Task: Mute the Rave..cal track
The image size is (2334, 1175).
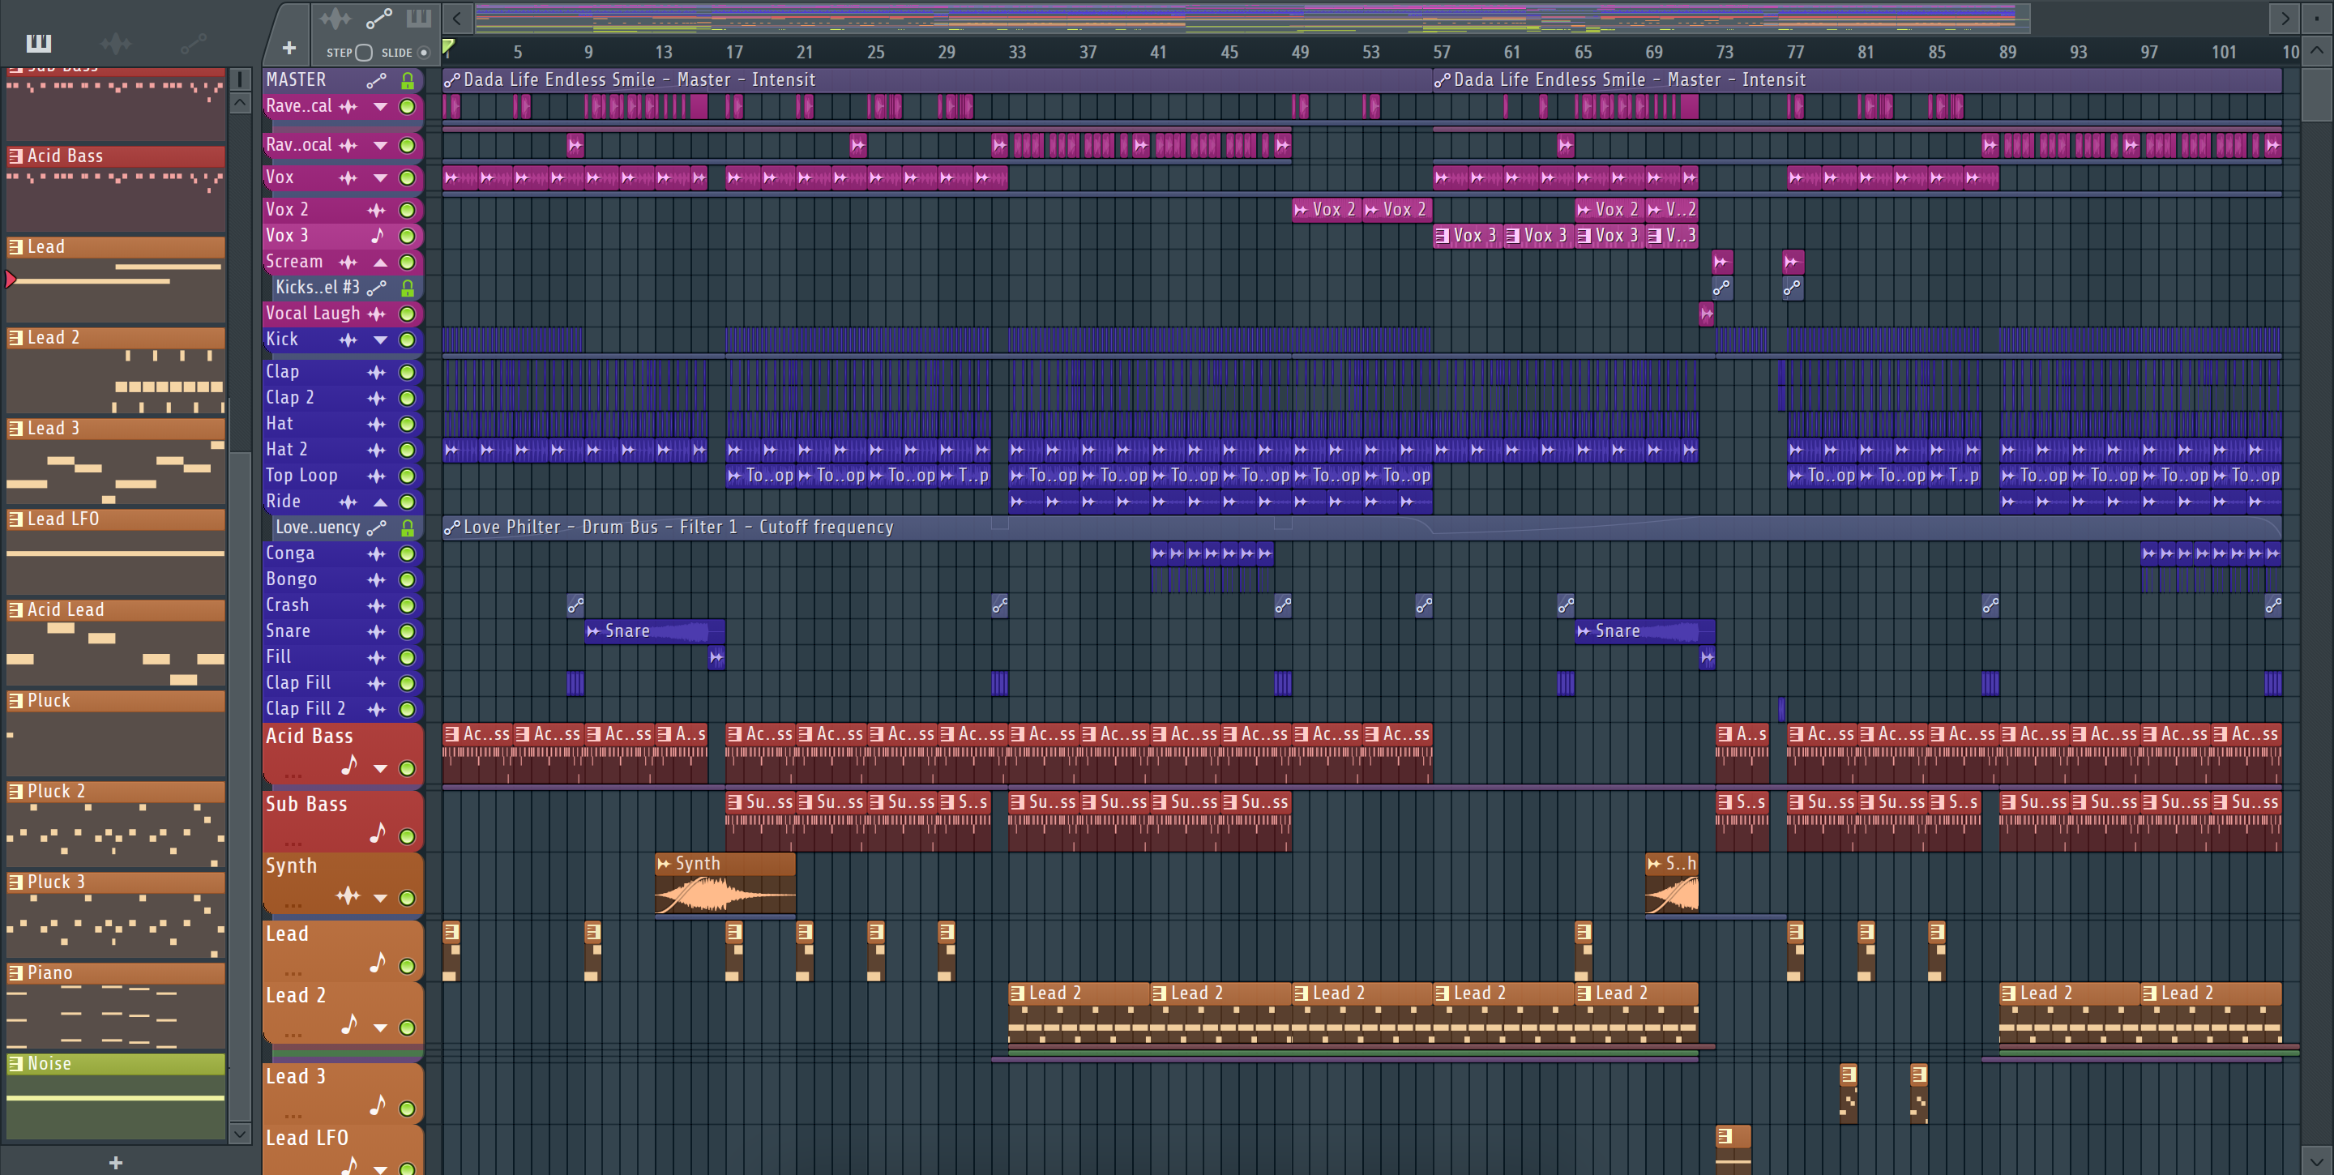Action: pyautogui.click(x=408, y=107)
